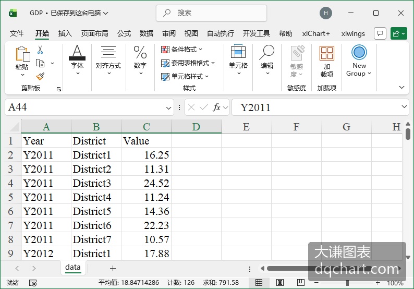The image size is (414, 289).
Task: Click the zoom out minus button
Action: 316,283
